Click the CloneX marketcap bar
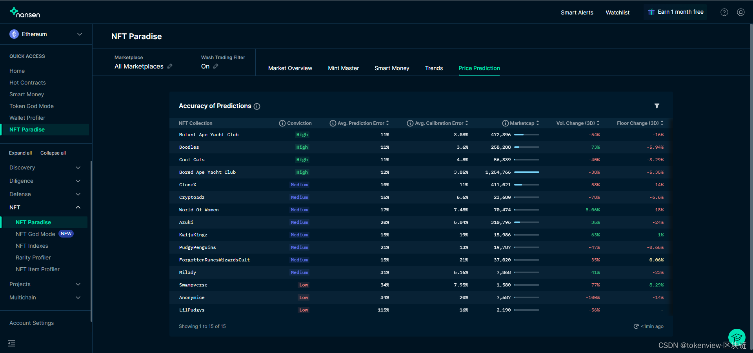 [x=527, y=185]
